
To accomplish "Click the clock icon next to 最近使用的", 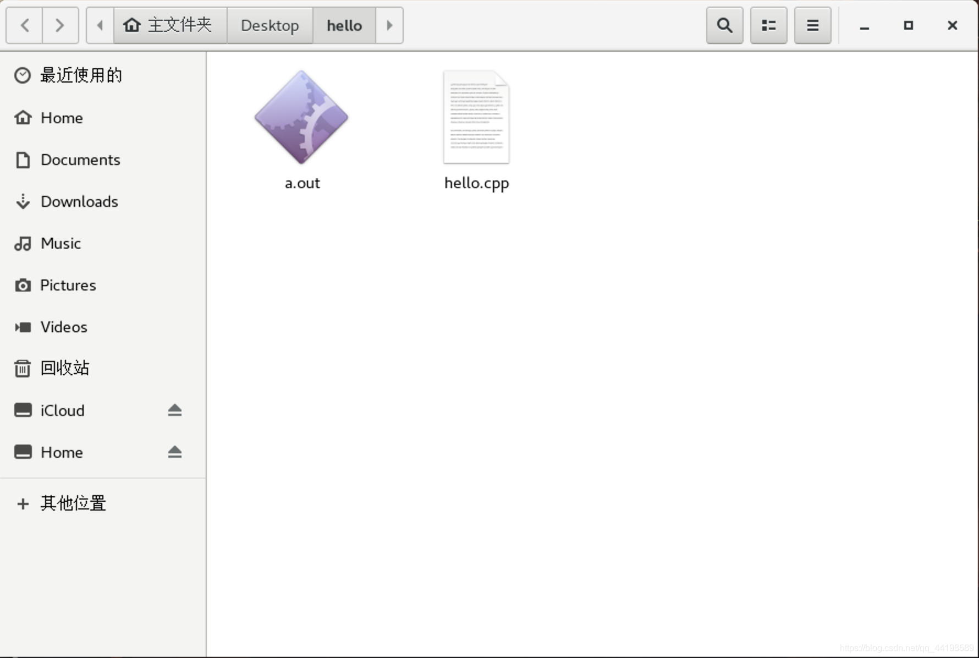I will [x=23, y=75].
